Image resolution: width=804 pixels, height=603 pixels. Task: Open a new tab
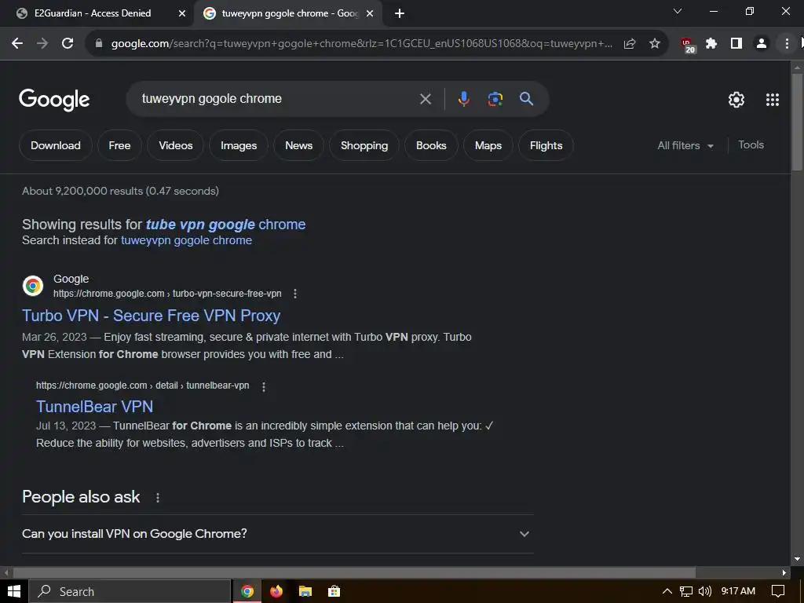tap(400, 14)
